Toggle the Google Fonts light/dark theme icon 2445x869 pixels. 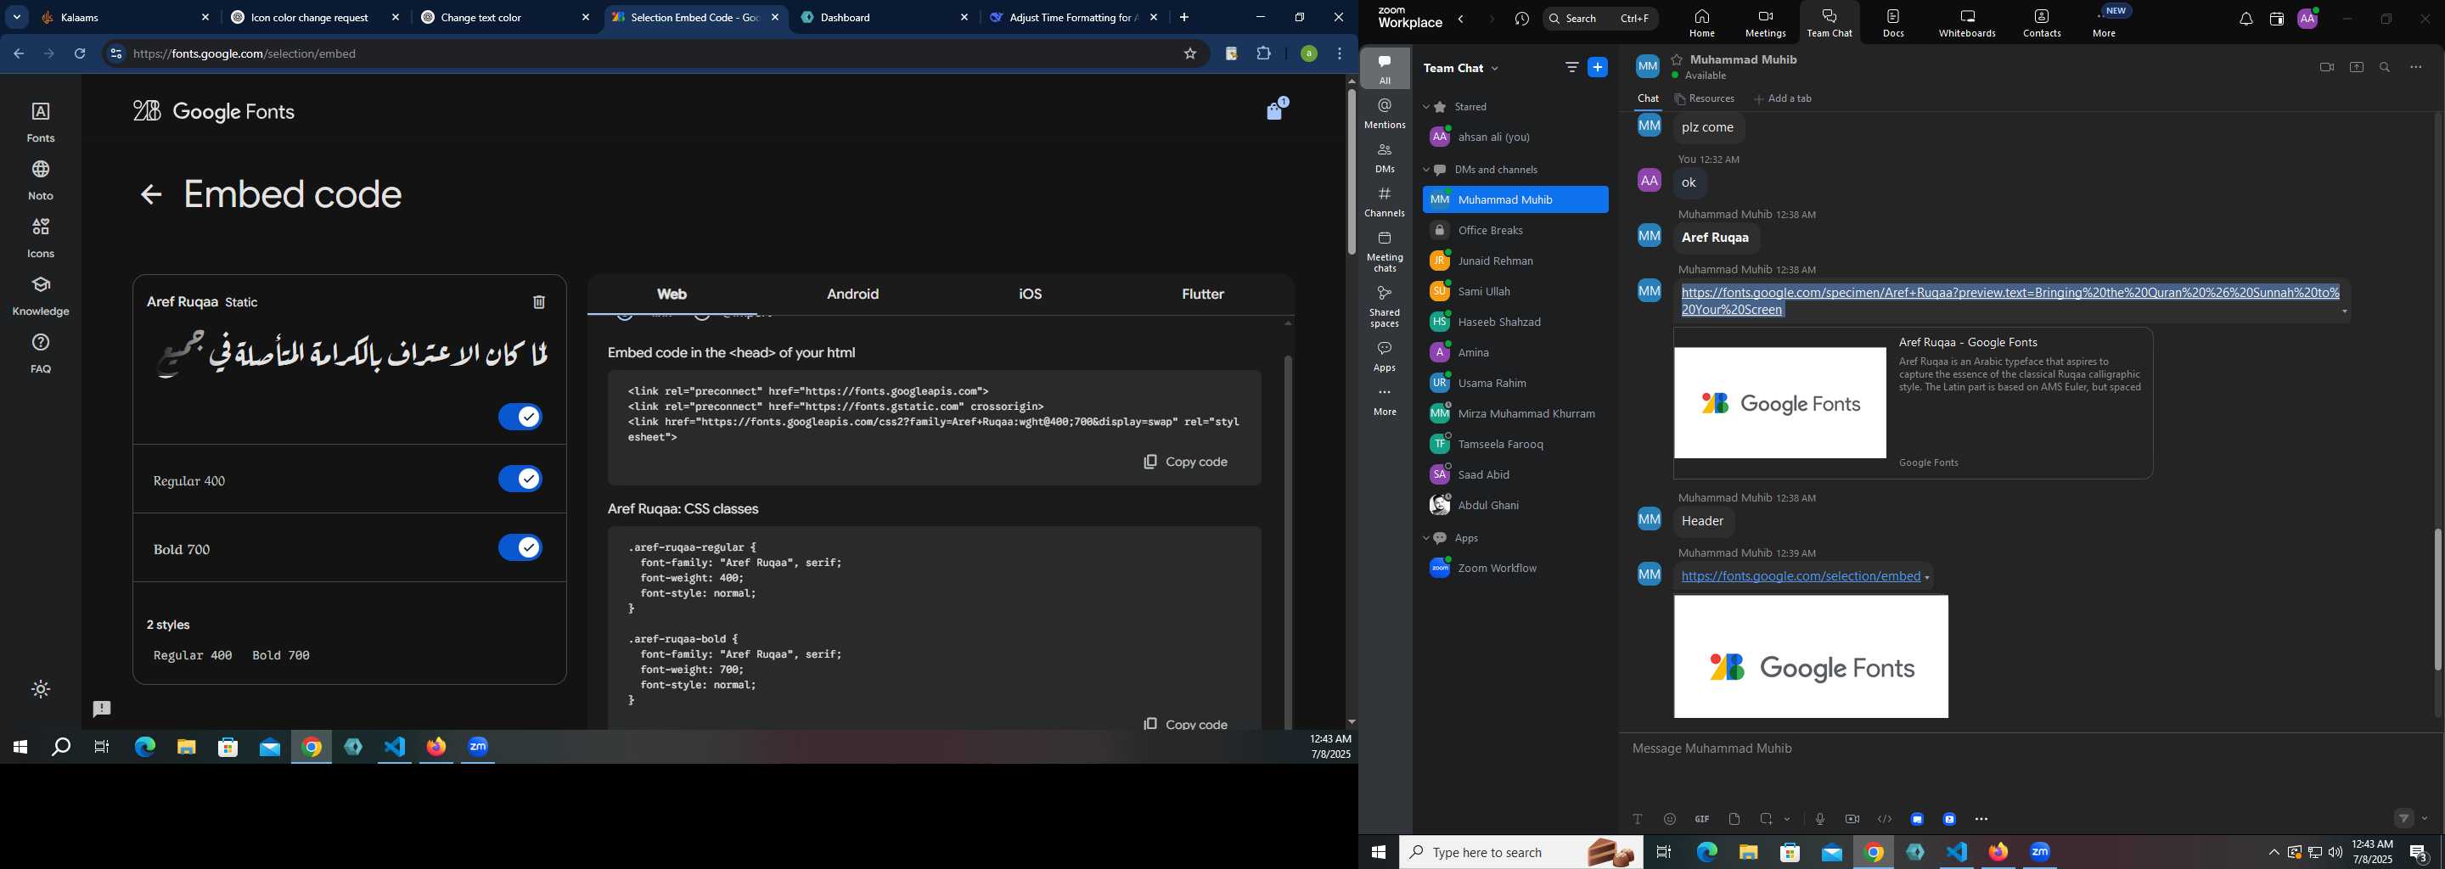(x=41, y=690)
